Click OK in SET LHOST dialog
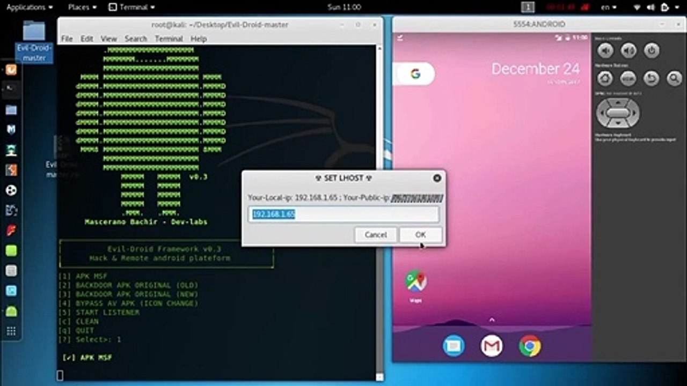The width and height of the screenshot is (687, 386). (421, 235)
